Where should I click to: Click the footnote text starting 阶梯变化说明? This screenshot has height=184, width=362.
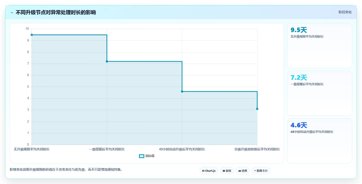[x=66, y=169]
